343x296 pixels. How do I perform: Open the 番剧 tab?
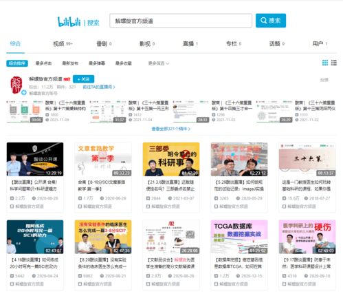coord(104,43)
